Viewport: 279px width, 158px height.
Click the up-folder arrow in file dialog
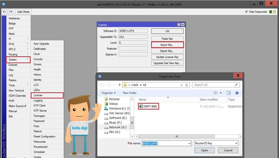[x=120, y=85]
